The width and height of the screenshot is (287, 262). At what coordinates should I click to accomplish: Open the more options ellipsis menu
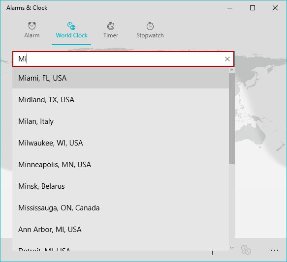(x=275, y=250)
